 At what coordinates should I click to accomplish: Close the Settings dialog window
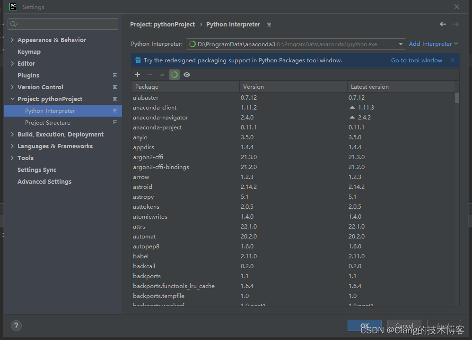tap(457, 7)
